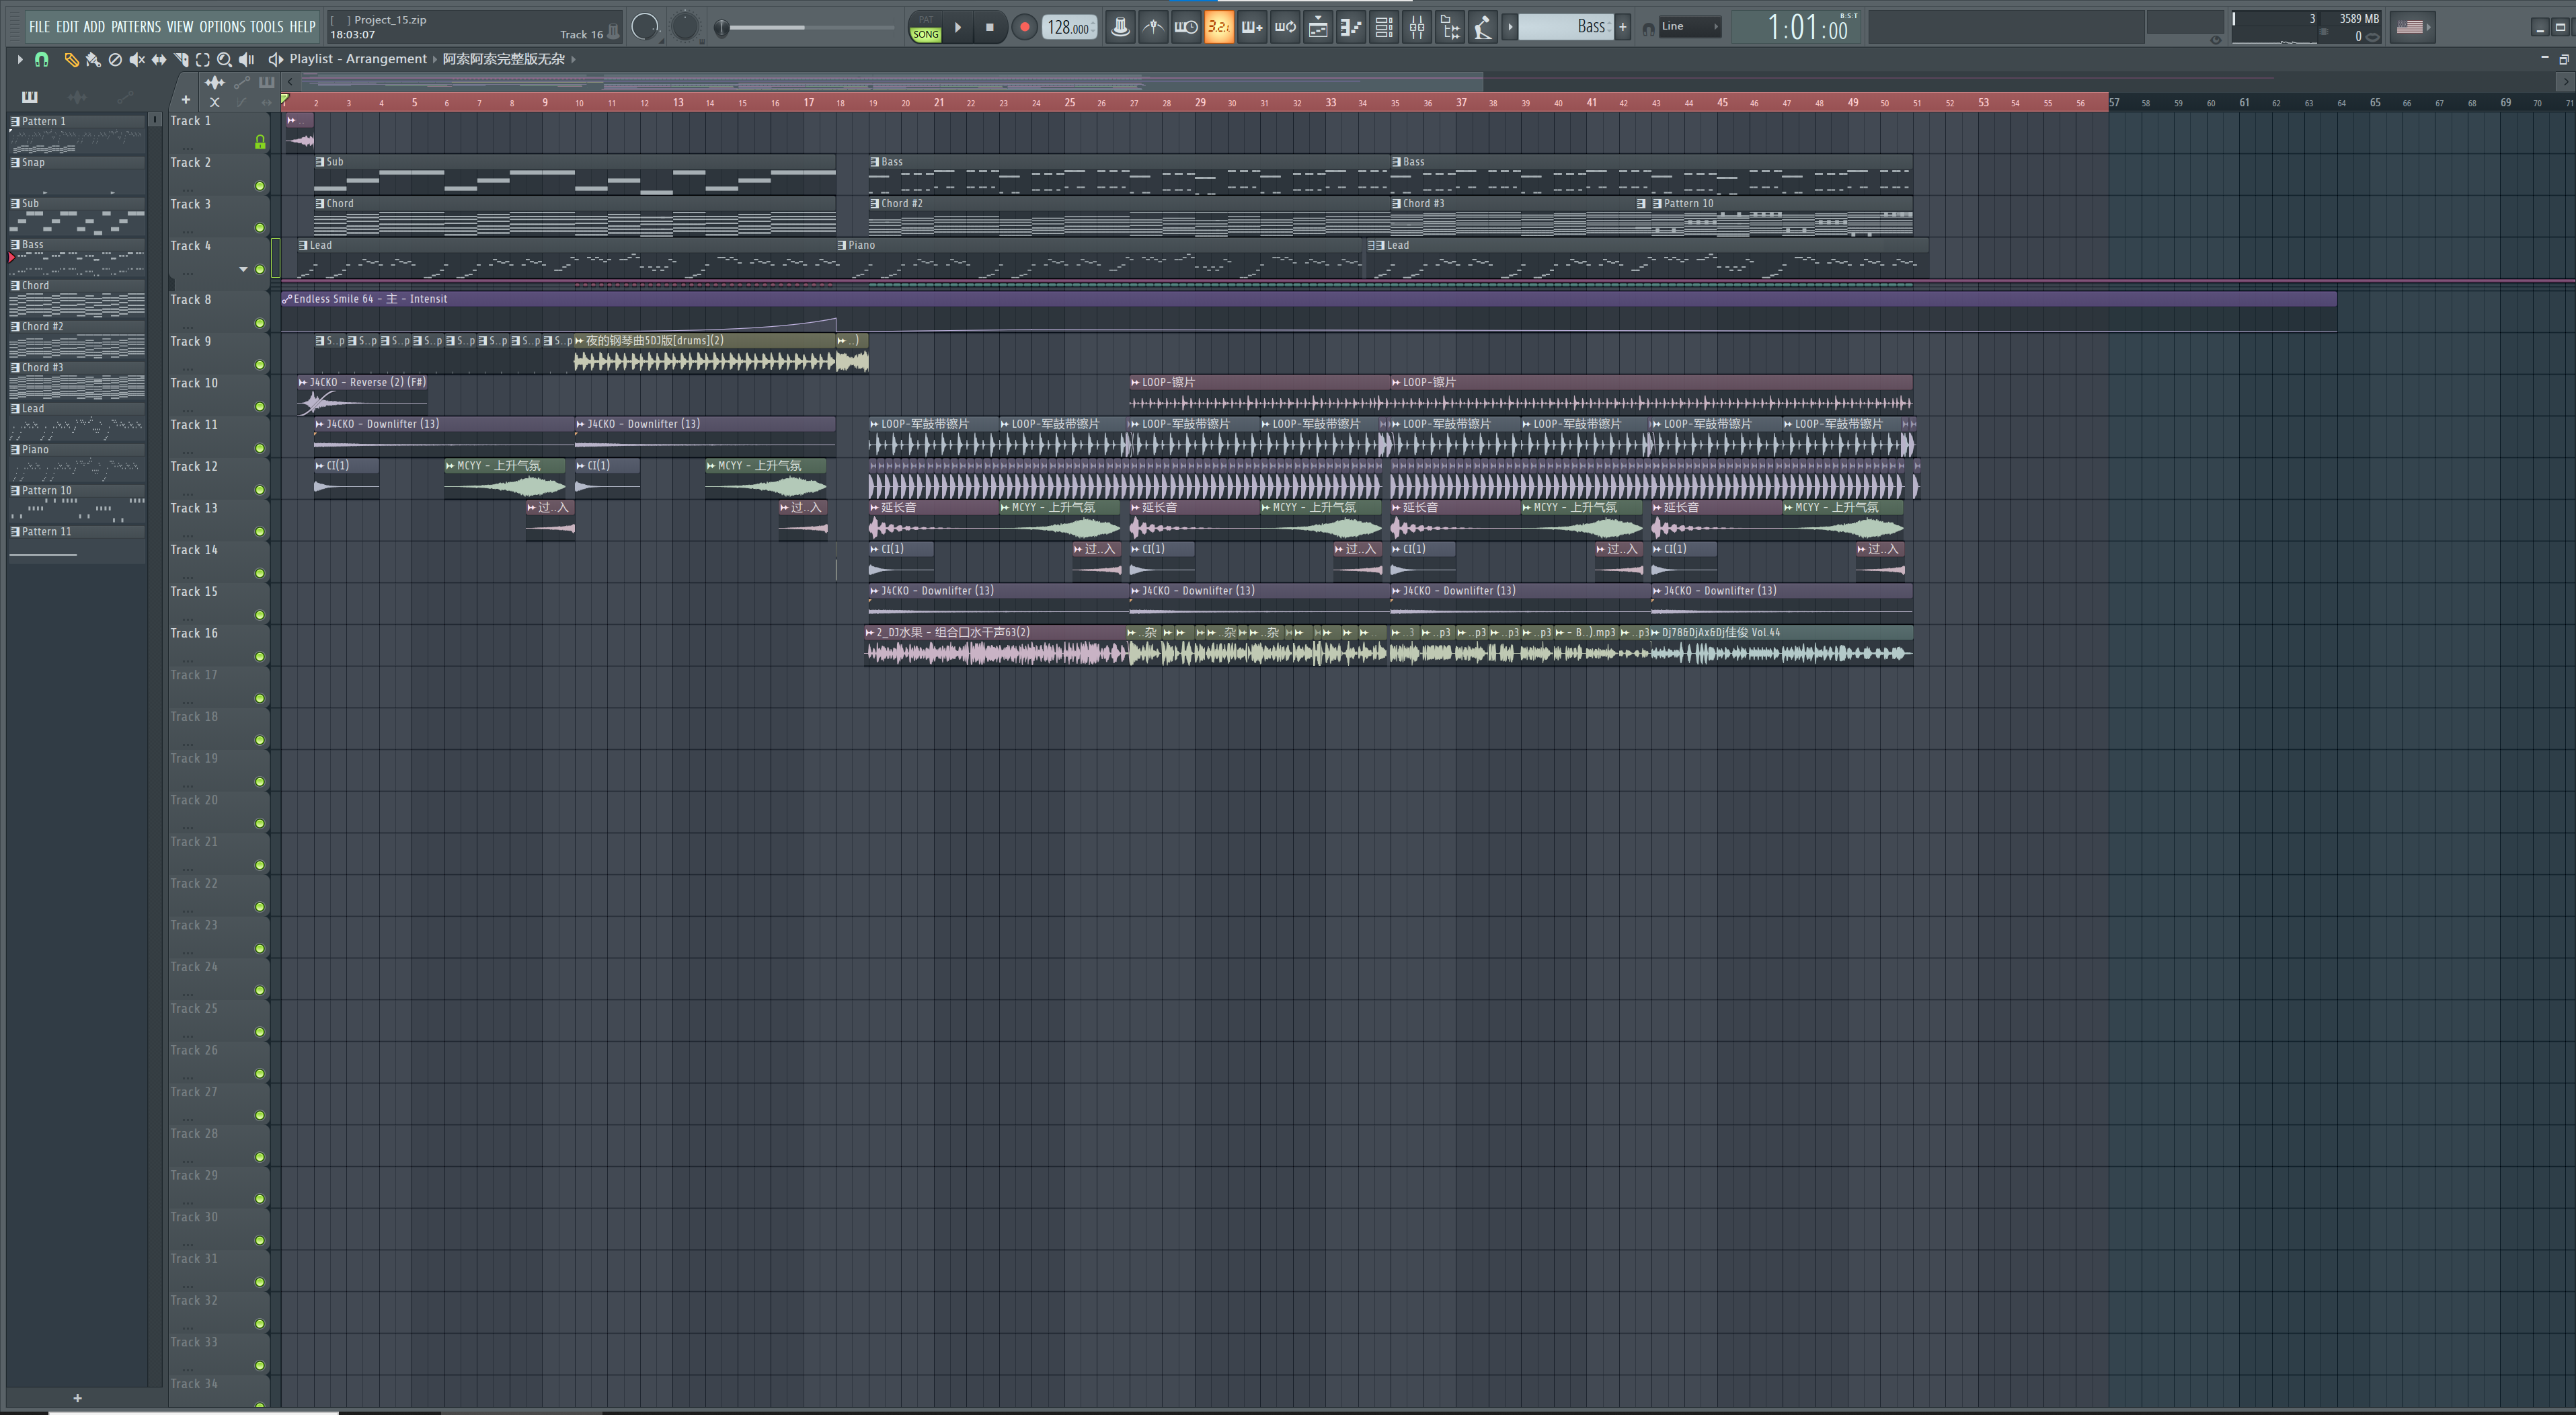The width and height of the screenshot is (2576, 1415).
Task: Open the Mixer view icon
Action: tap(1417, 27)
